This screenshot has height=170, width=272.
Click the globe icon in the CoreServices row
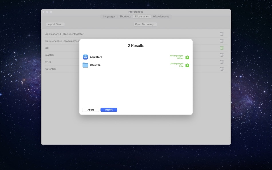tap(222, 41)
